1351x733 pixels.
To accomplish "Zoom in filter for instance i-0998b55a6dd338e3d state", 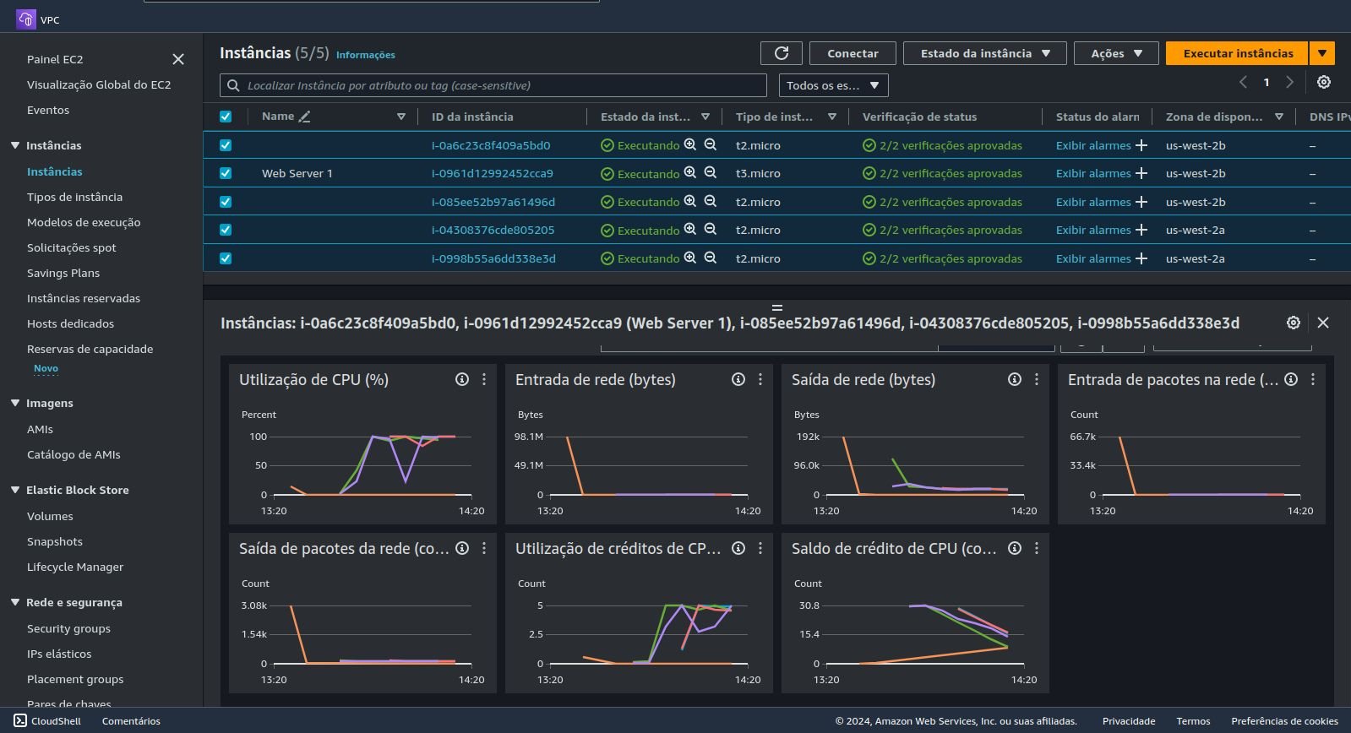I will pos(690,258).
